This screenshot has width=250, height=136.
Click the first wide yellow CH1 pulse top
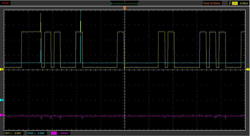pyautogui.click(x=31, y=32)
